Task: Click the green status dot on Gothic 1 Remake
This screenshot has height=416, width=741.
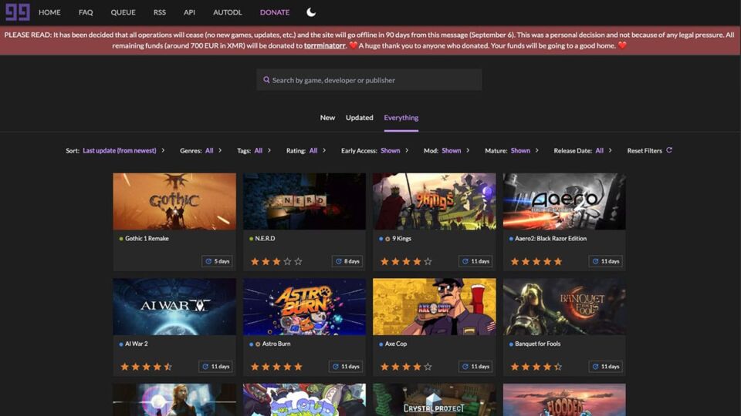Action: point(121,239)
